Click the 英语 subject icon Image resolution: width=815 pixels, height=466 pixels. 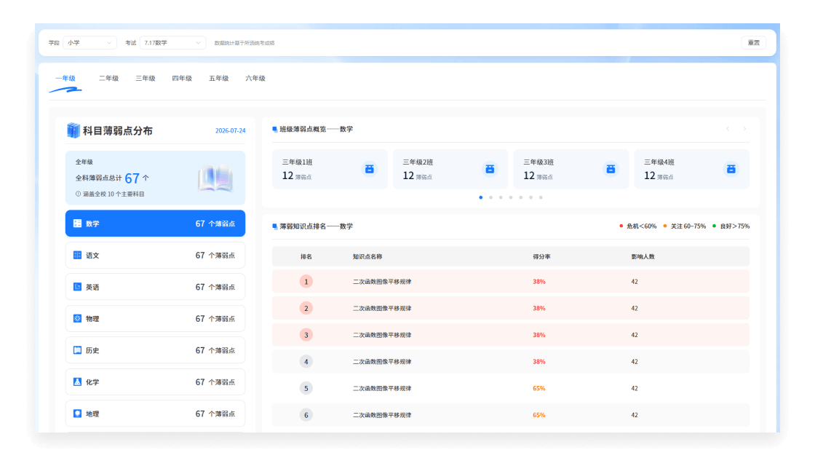(77, 287)
